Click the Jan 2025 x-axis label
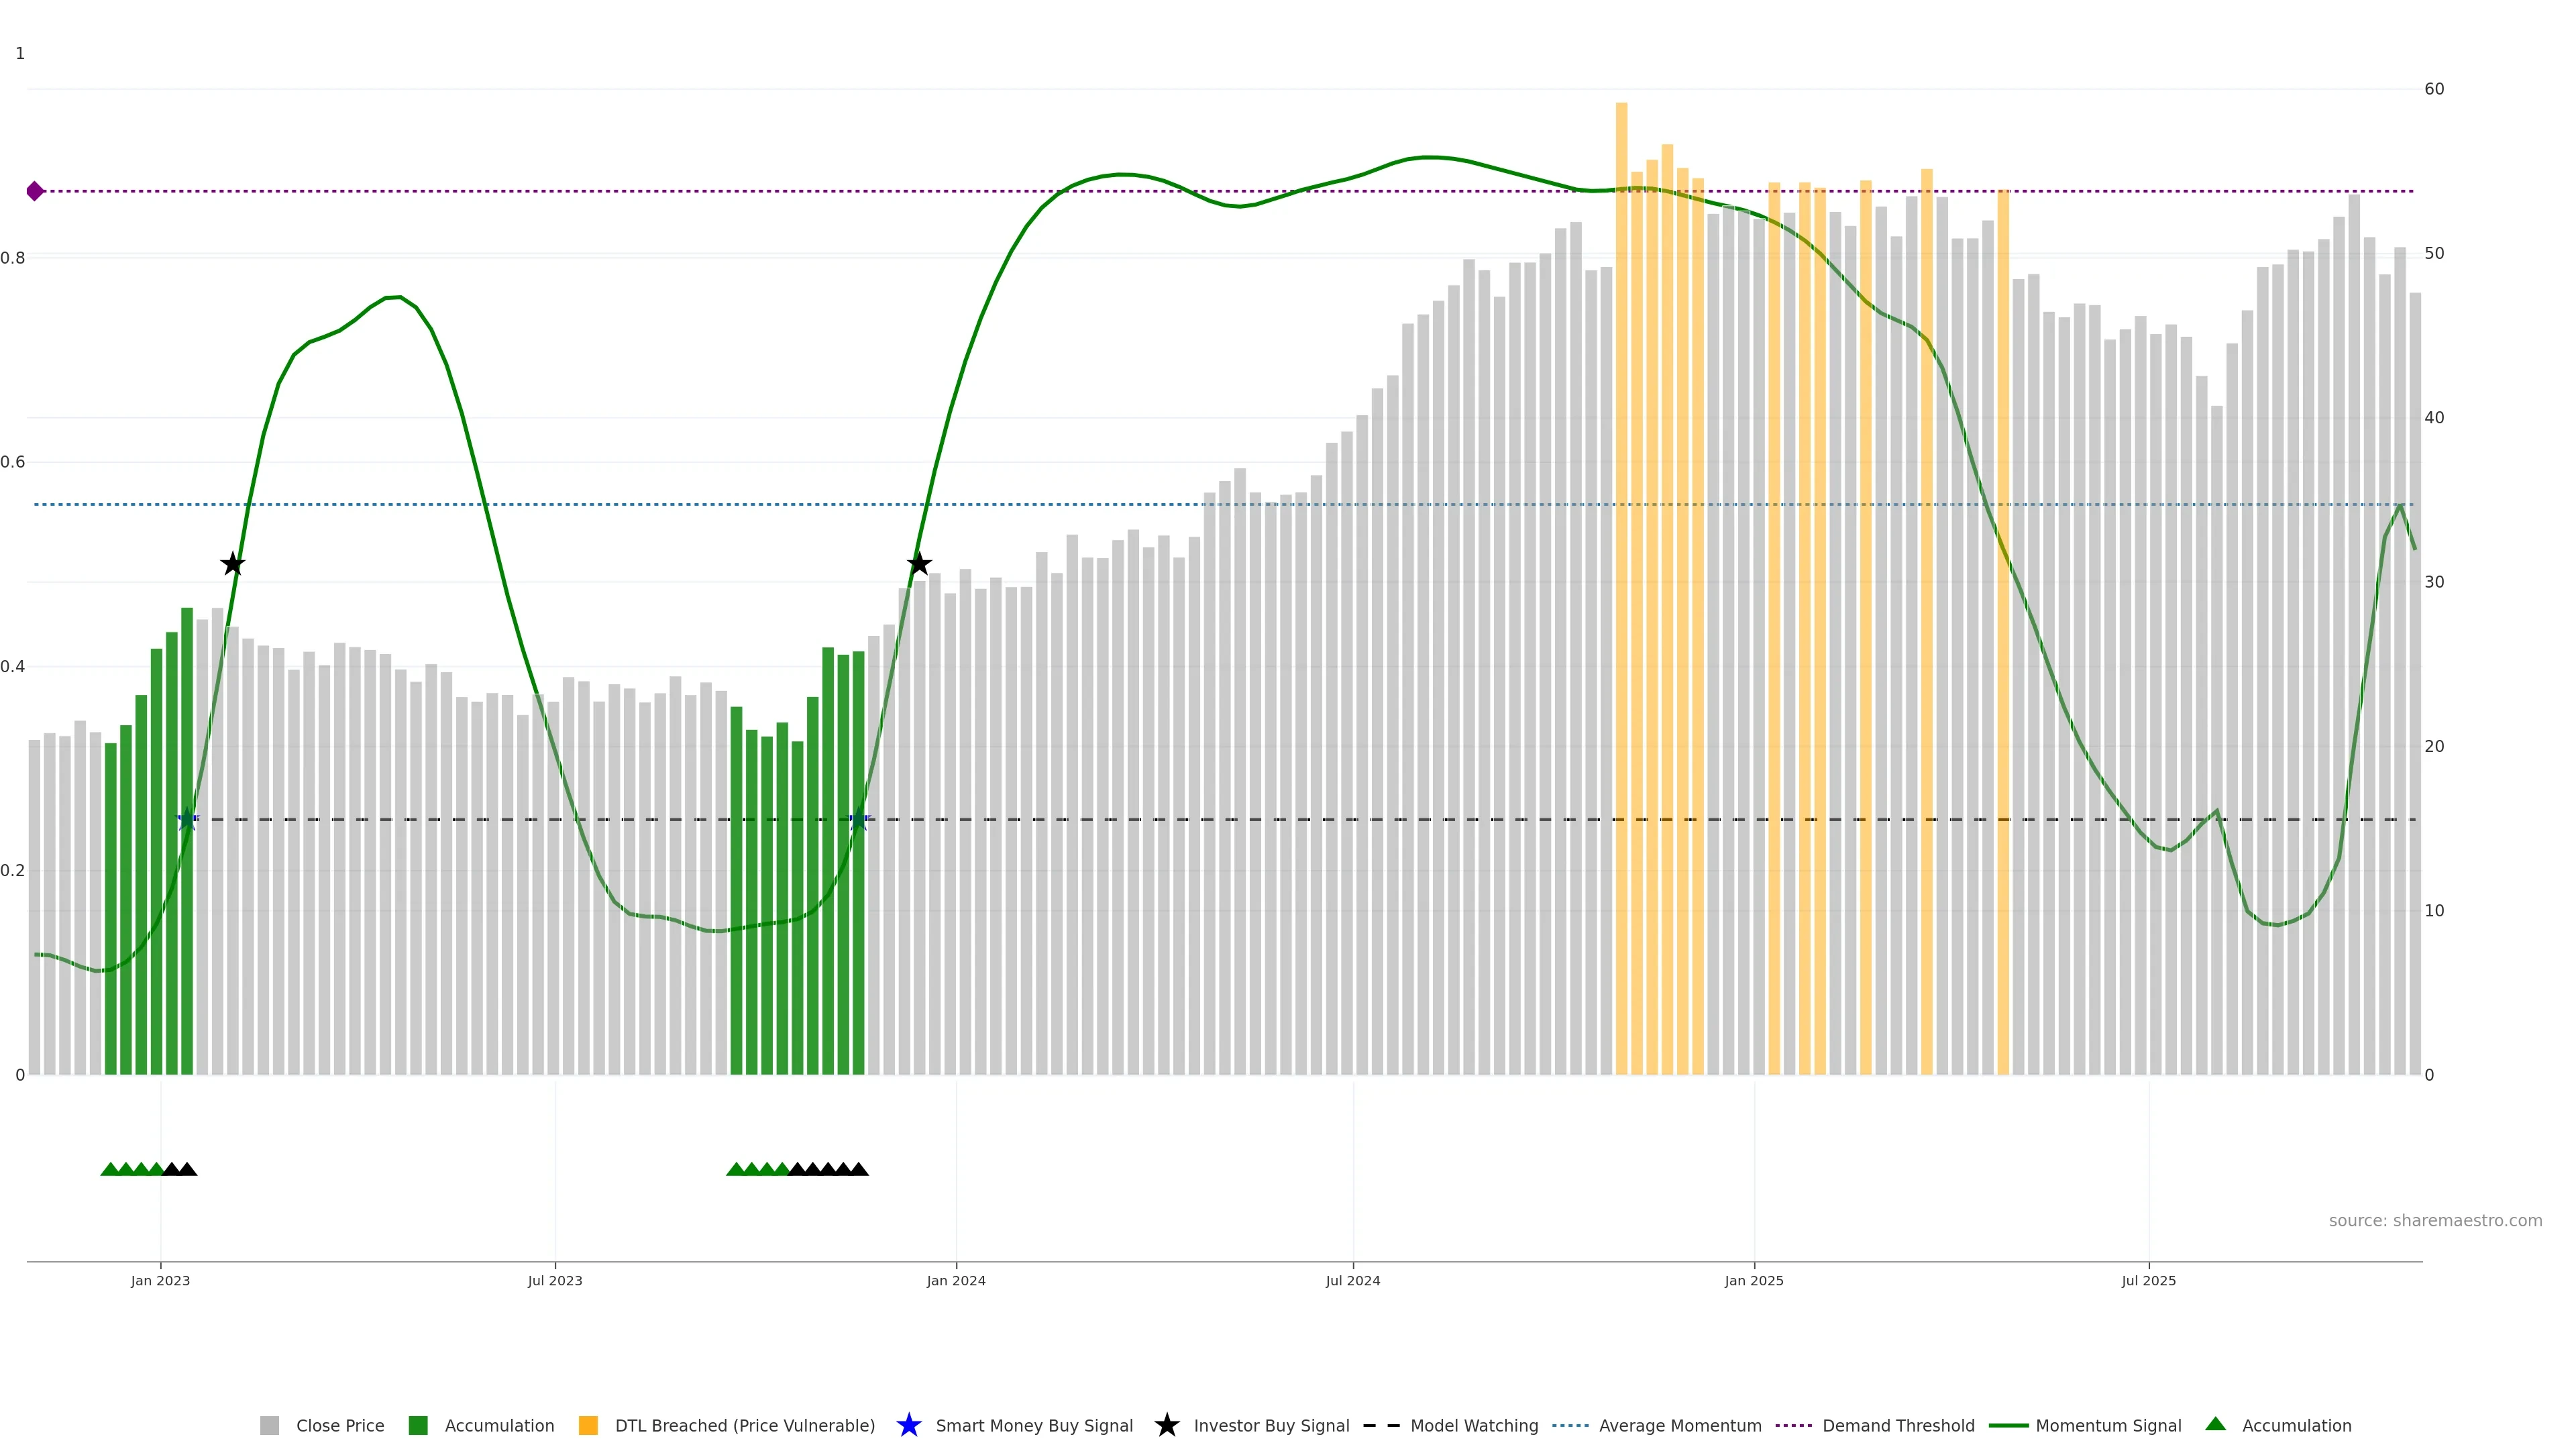The width and height of the screenshot is (2576, 1449). pyautogui.click(x=1753, y=1281)
